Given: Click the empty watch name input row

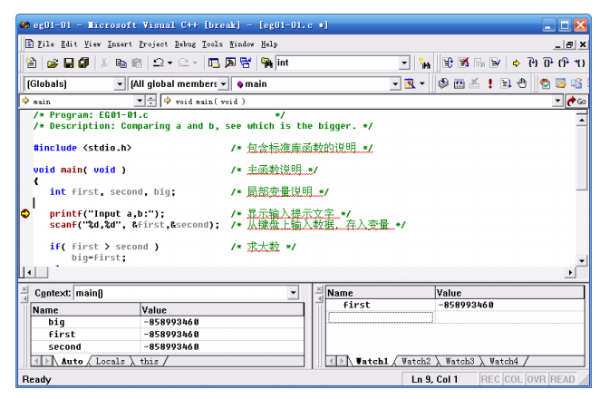Looking at the screenshot, I should [380, 317].
